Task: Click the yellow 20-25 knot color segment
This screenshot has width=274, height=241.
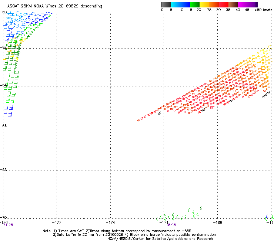Action: [204, 4]
